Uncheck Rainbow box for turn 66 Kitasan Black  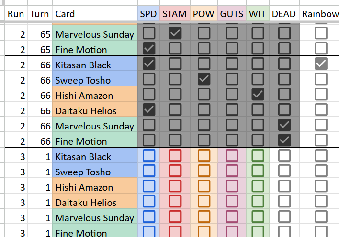pos(321,64)
